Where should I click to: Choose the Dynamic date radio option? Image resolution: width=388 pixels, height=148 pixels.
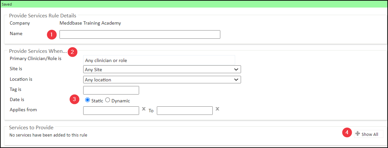108,100
